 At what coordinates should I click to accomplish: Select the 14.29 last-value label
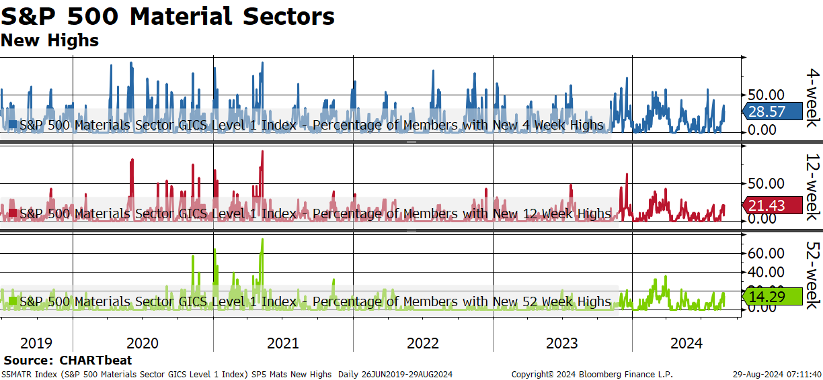click(771, 296)
